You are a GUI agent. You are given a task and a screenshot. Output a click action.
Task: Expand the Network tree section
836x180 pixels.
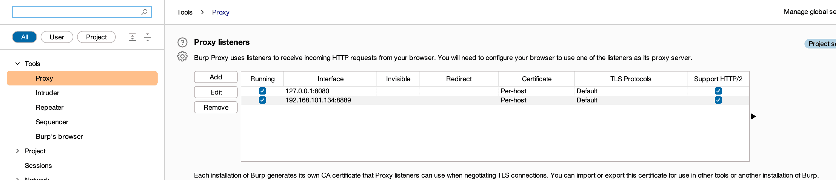click(18, 178)
